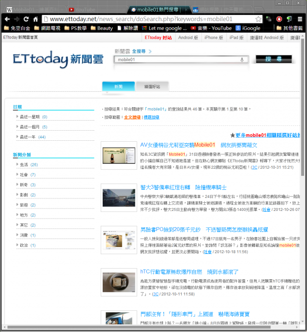Open the 警大3警備車紅燈右轉 article headline

coord(183,187)
